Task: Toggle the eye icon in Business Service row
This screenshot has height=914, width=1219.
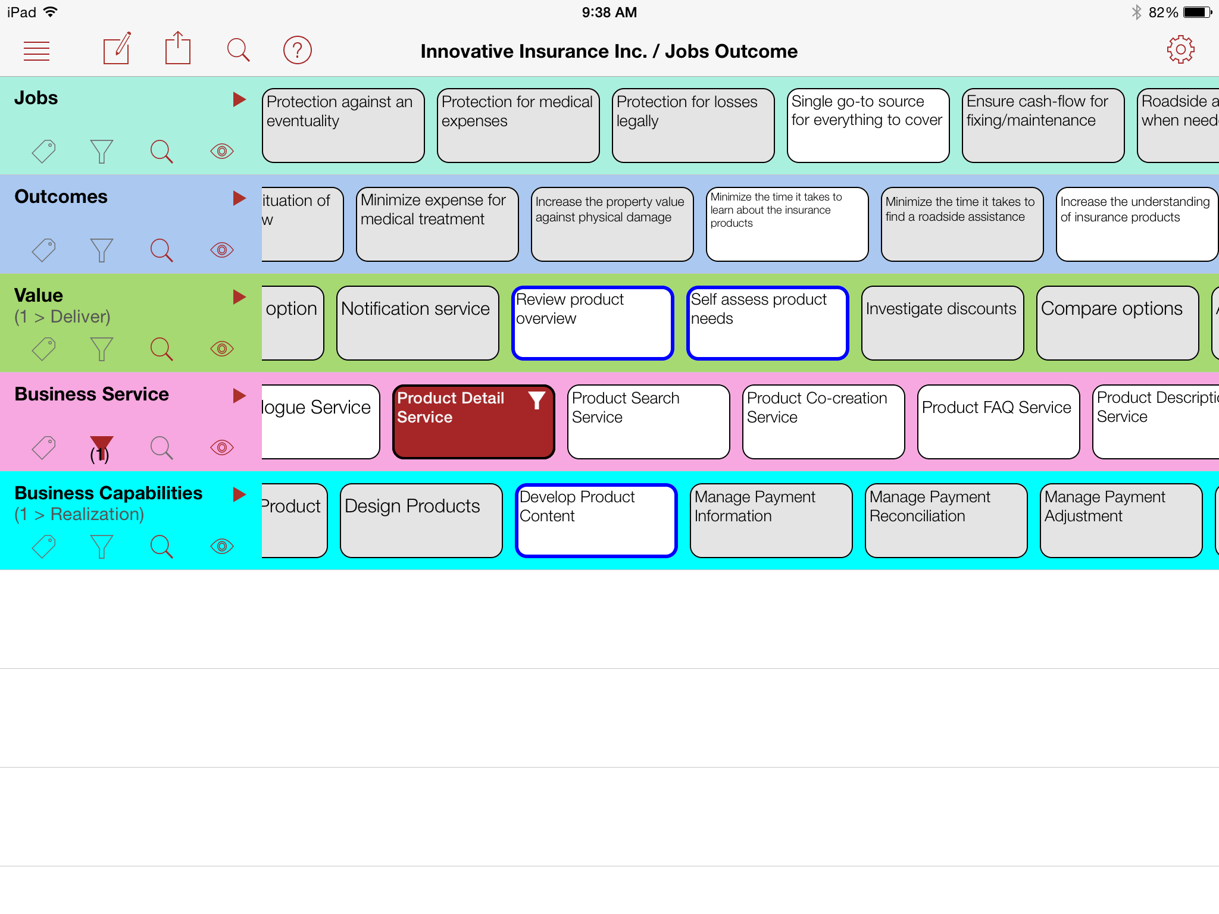Action: [x=221, y=447]
